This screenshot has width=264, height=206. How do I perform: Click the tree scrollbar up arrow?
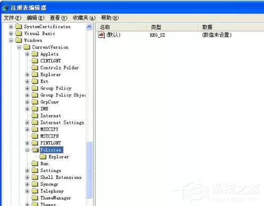(89, 27)
